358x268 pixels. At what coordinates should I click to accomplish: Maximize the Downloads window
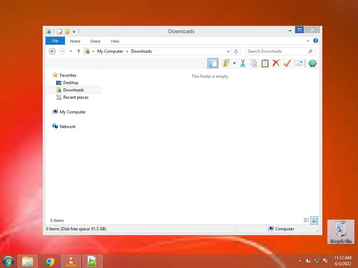coord(299,30)
